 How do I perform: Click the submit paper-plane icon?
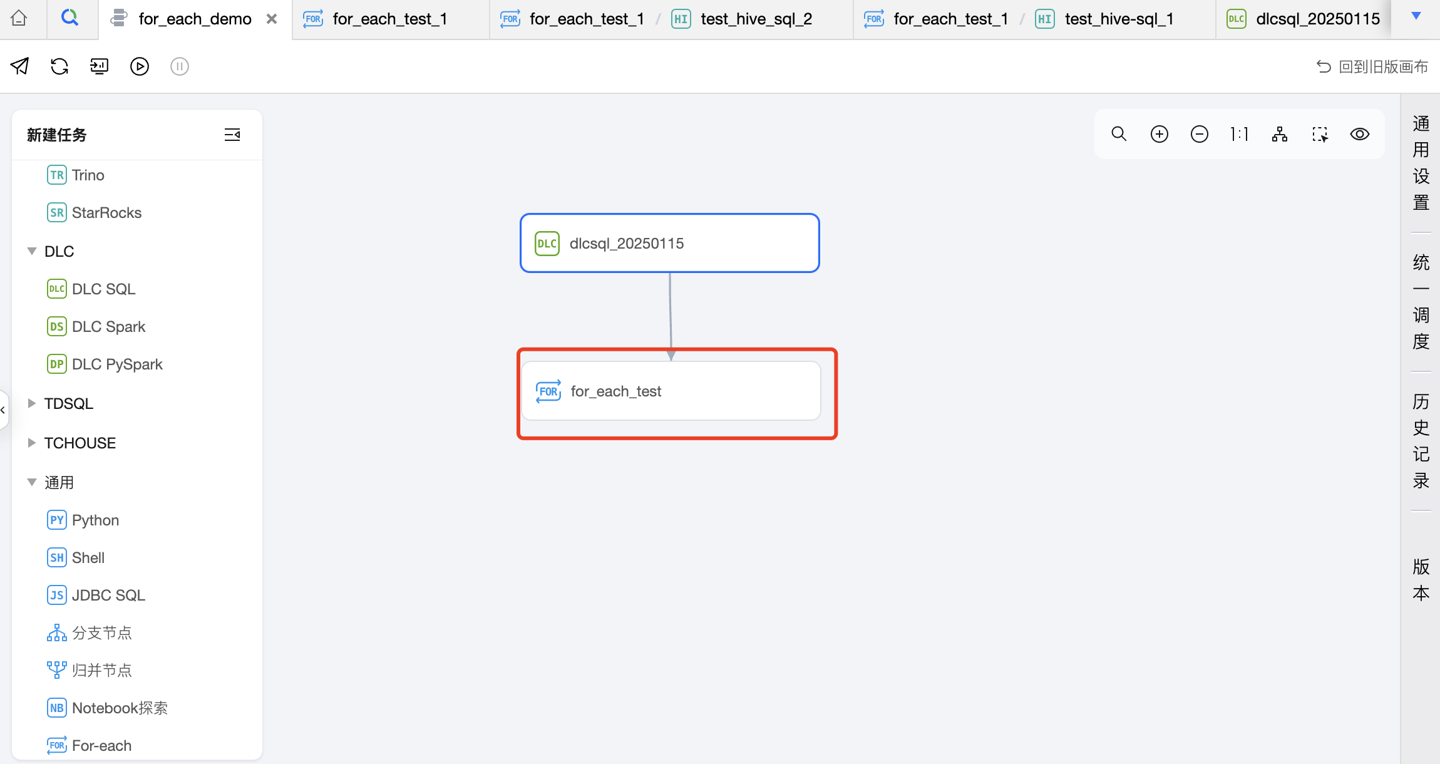(x=19, y=66)
